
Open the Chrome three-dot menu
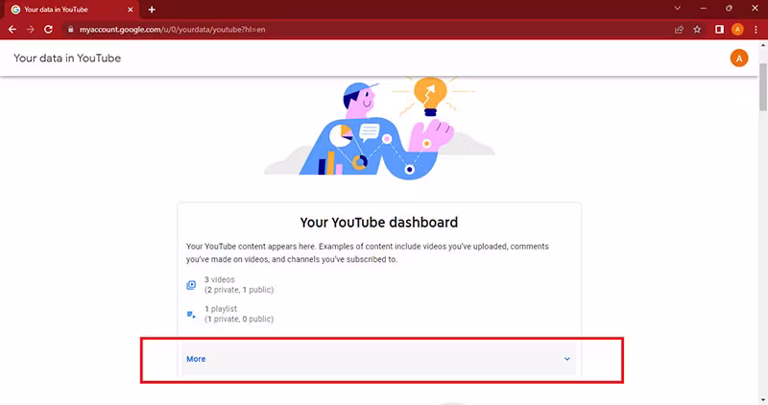coord(756,30)
